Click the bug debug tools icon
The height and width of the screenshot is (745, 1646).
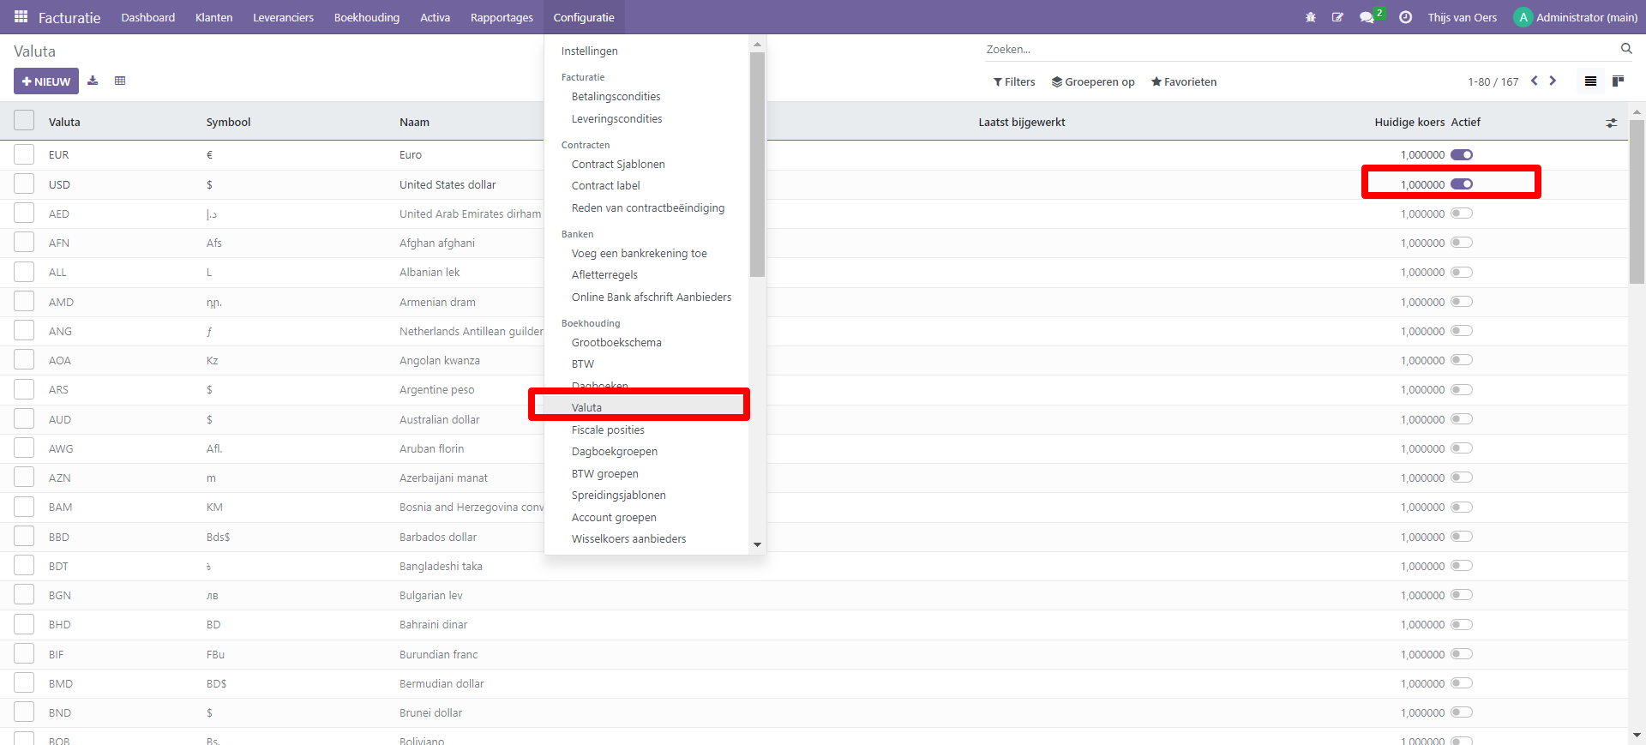pos(1310,17)
